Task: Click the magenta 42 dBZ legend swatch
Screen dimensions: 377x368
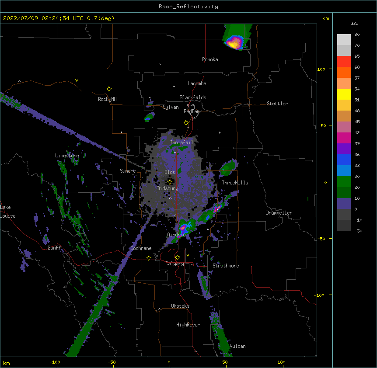Action: tap(344, 138)
